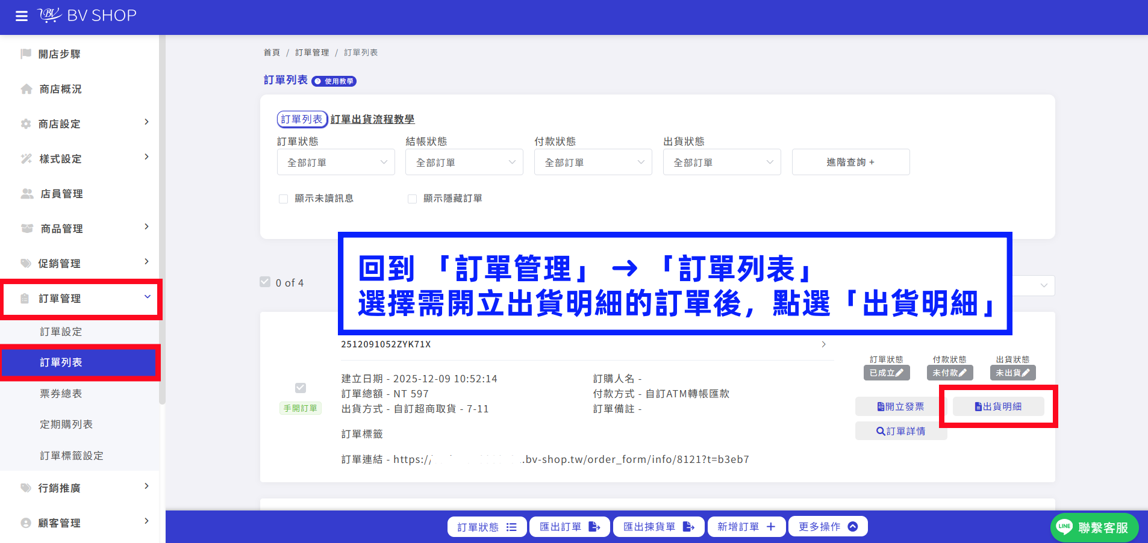Click the people icon beside 店員管理
The width and height of the screenshot is (1148, 543).
coord(27,194)
